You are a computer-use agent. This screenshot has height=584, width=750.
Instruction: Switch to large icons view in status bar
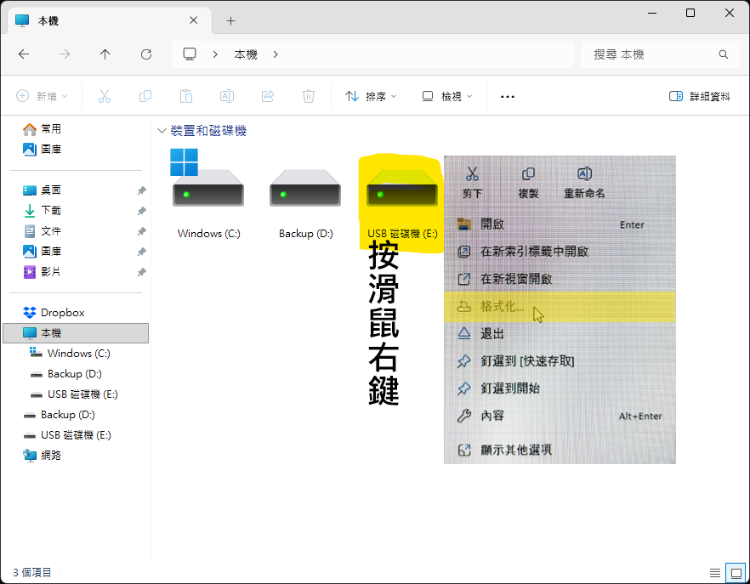(x=736, y=572)
